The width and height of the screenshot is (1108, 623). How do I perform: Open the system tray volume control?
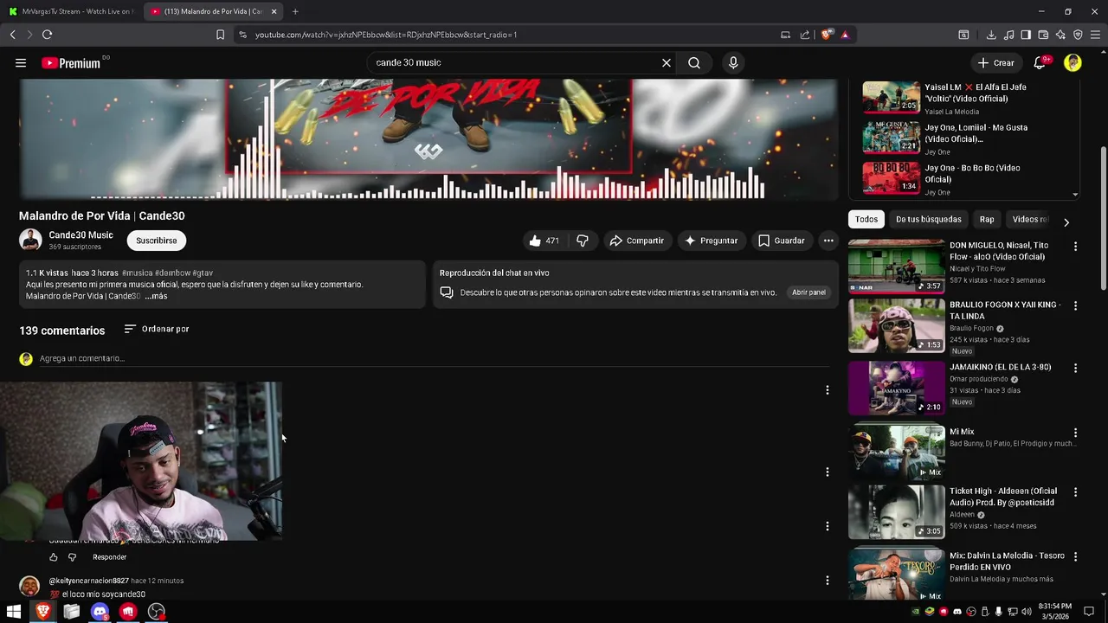(x=1025, y=612)
